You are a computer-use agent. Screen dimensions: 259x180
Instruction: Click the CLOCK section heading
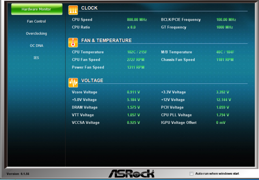coord(89,8)
